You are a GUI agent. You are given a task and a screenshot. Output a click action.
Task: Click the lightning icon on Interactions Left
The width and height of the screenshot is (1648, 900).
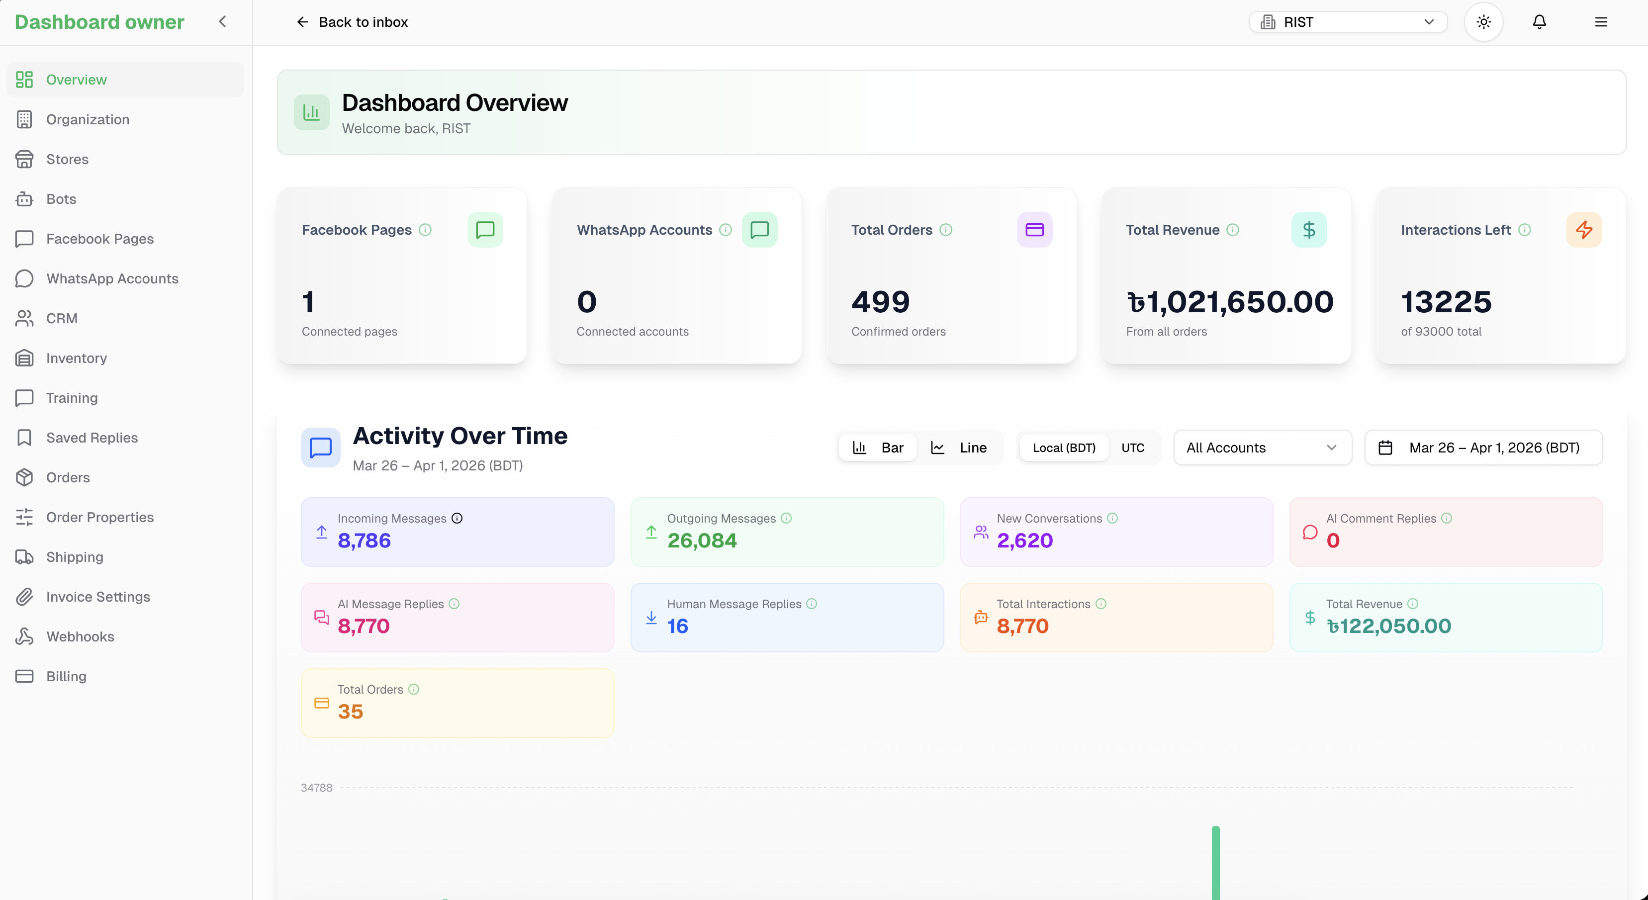click(x=1583, y=230)
